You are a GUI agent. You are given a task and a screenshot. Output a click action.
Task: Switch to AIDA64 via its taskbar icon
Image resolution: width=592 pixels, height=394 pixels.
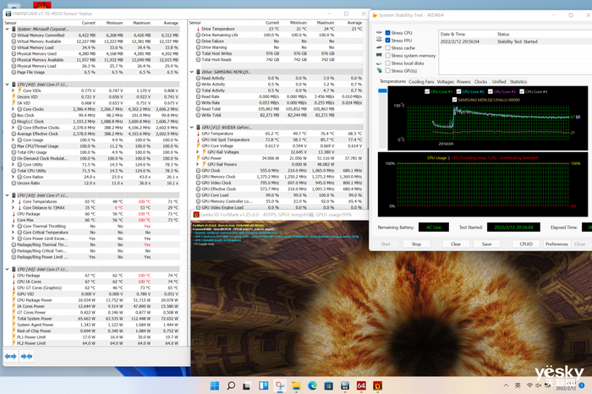[361, 386]
